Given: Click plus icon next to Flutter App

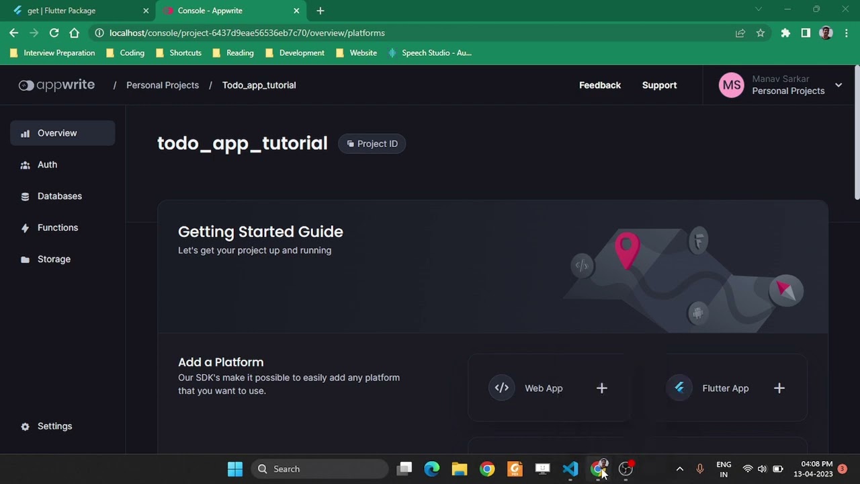Looking at the screenshot, I should pos(779,388).
